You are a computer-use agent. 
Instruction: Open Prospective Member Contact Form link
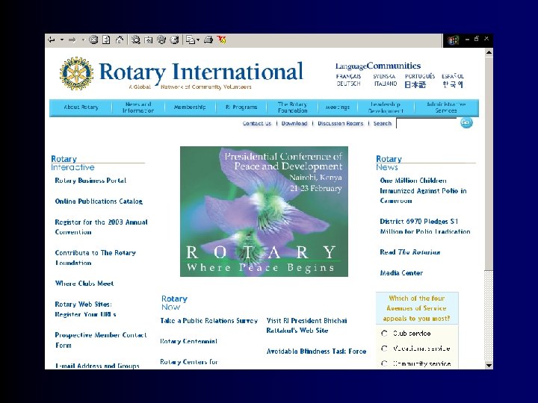[x=101, y=340]
